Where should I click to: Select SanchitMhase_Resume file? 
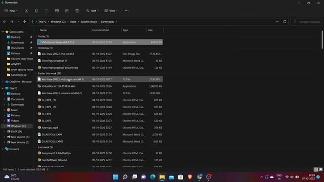point(100,160)
